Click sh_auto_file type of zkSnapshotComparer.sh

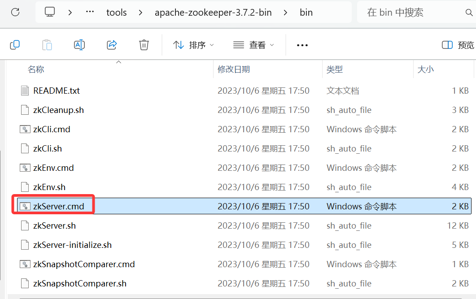[349, 283]
